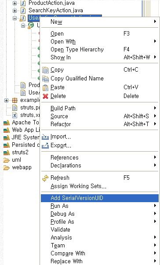Click the Refresh arrows icon
The width and height of the screenshot is (160, 265).
pos(45,178)
